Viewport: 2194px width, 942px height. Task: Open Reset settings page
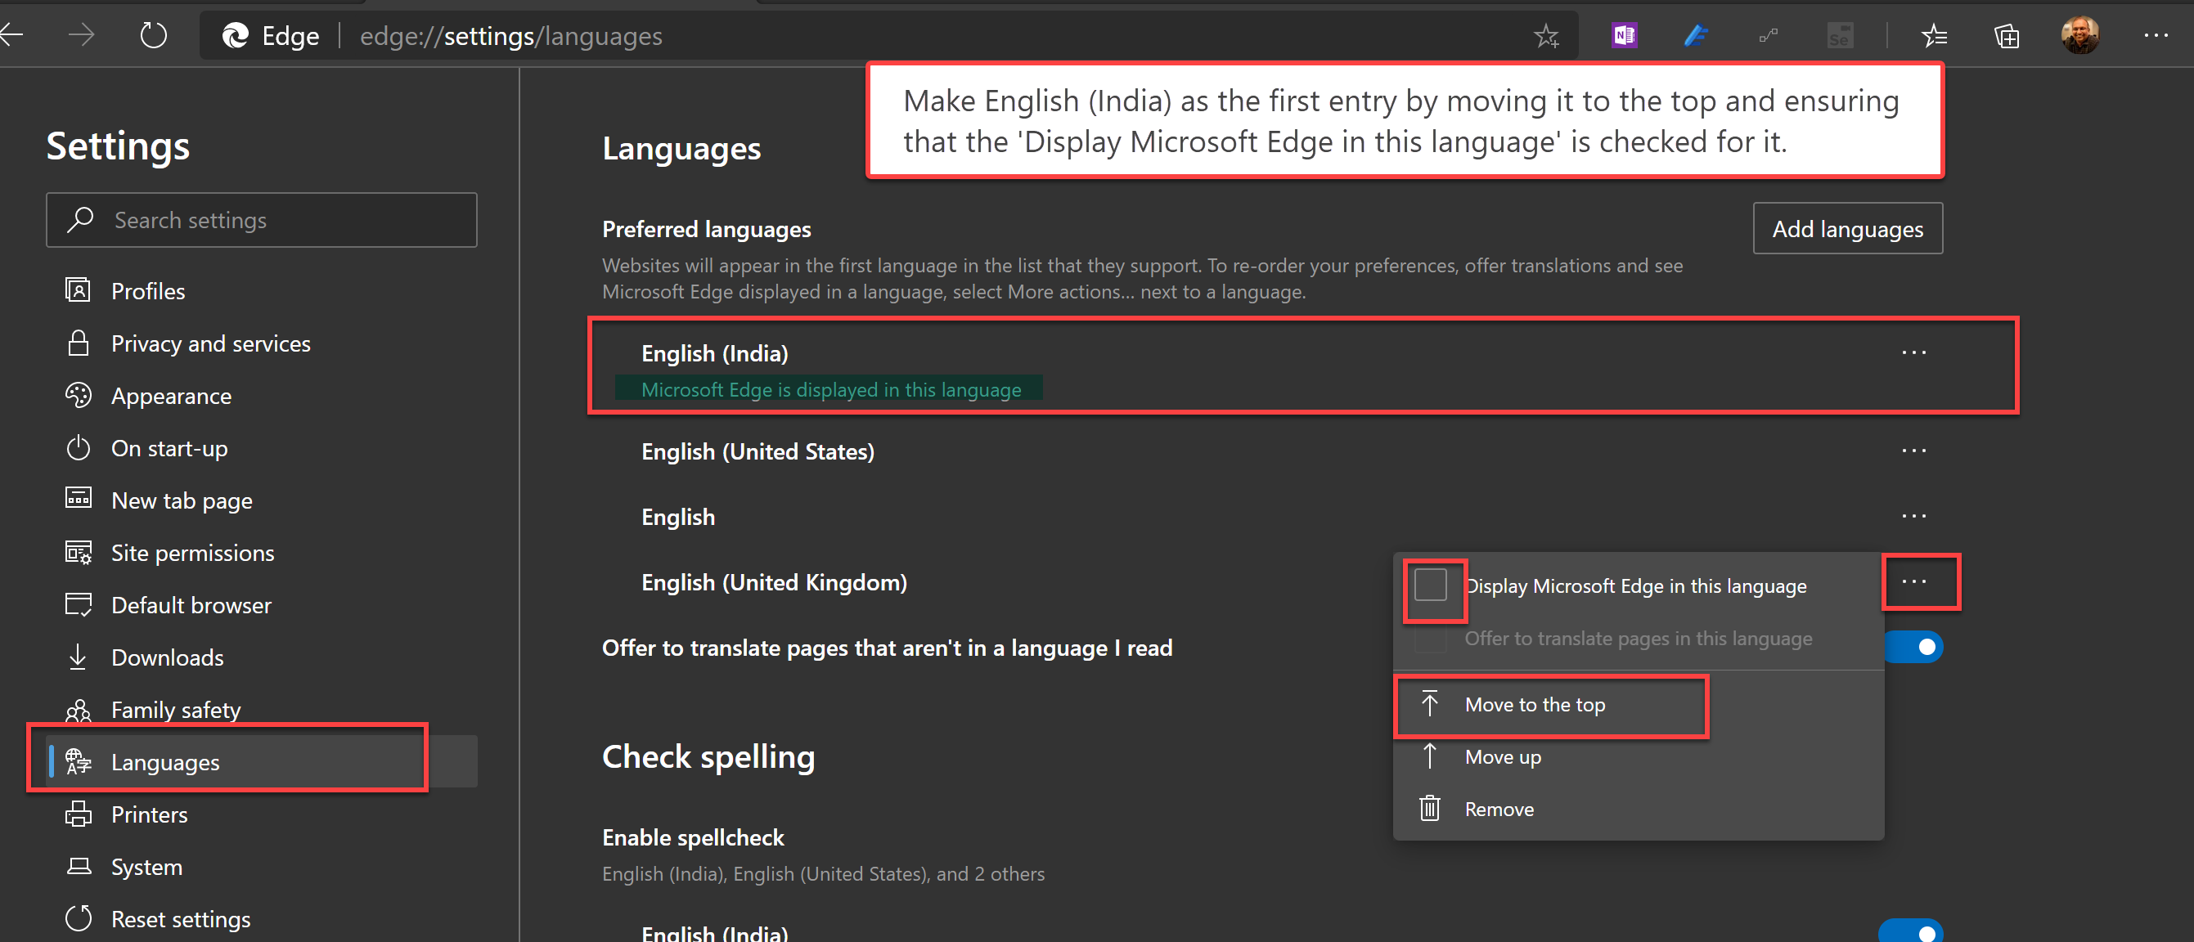[x=262, y=919]
